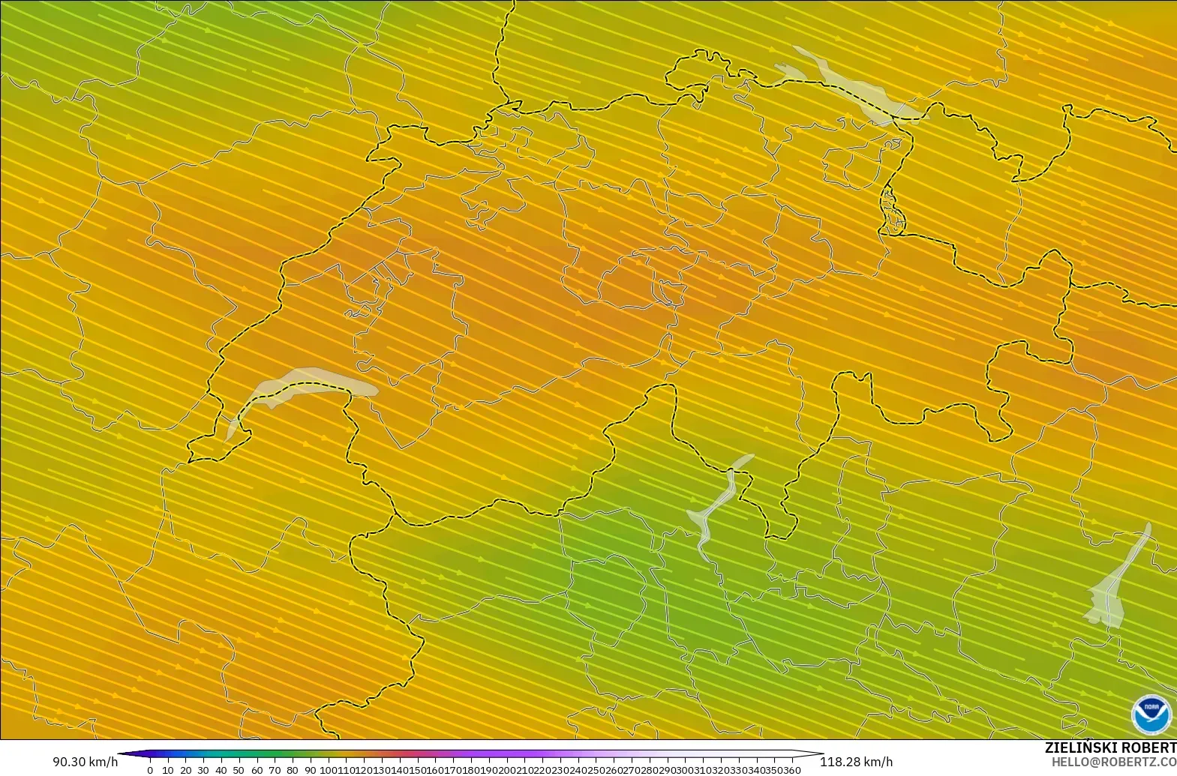
Task: Click the 0 tick on color scale
Action: (x=150, y=770)
